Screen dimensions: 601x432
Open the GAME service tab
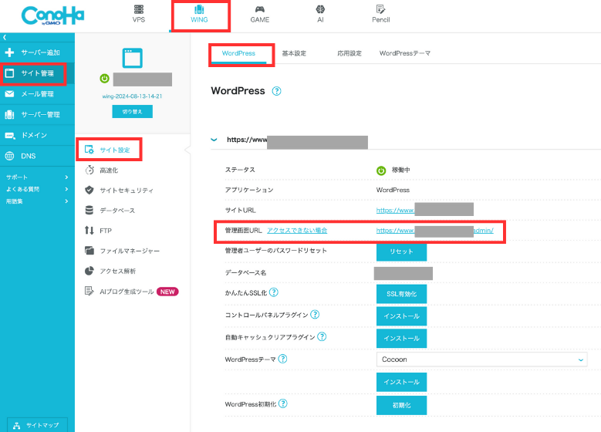click(259, 14)
